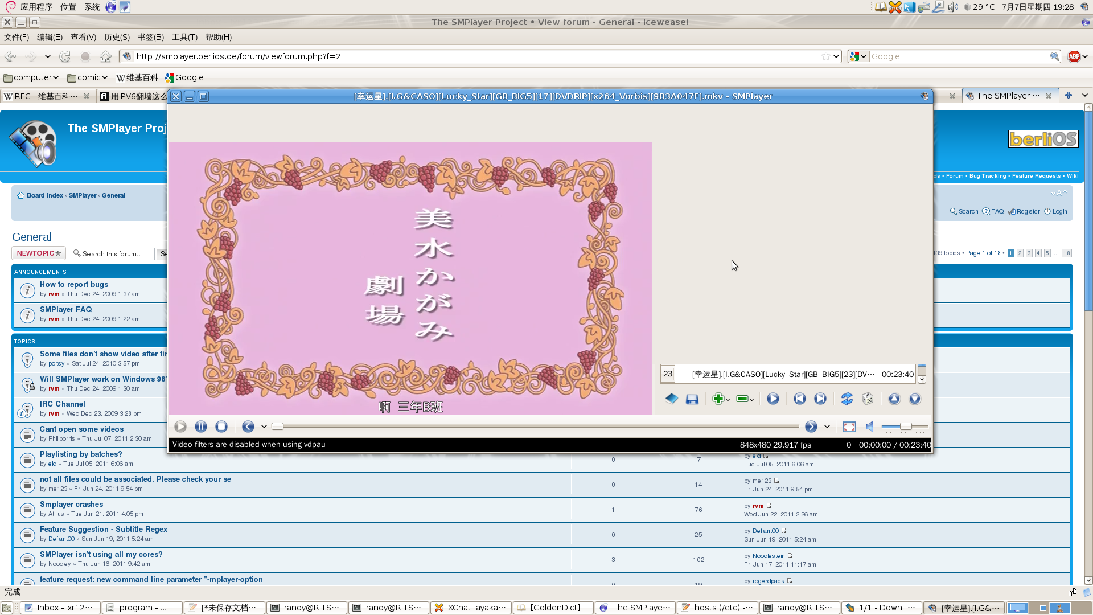
Task: Click the Play button in SMPlayer controls
Action: click(x=180, y=427)
